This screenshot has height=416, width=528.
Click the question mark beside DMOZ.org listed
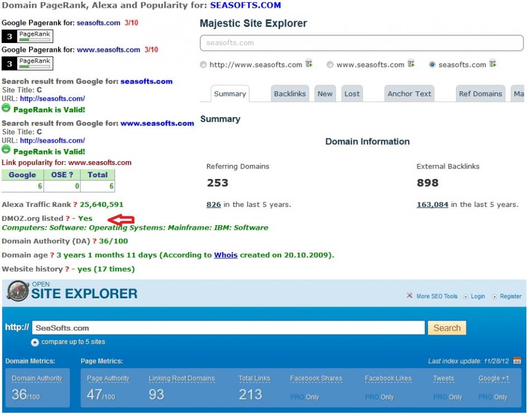[68, 219]
